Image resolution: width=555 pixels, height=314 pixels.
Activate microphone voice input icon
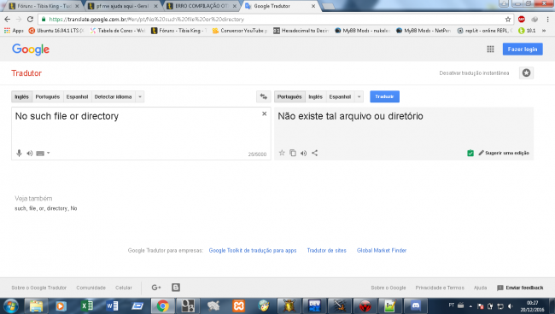19,153
